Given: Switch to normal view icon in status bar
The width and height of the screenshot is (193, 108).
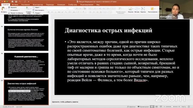Looking at the screenshot, I should pos(152,107).
